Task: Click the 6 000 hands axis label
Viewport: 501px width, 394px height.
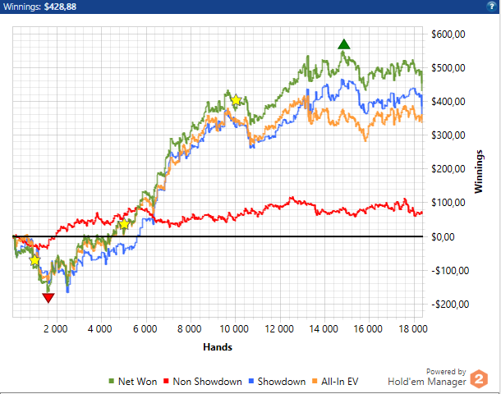Action: (145, 329)
